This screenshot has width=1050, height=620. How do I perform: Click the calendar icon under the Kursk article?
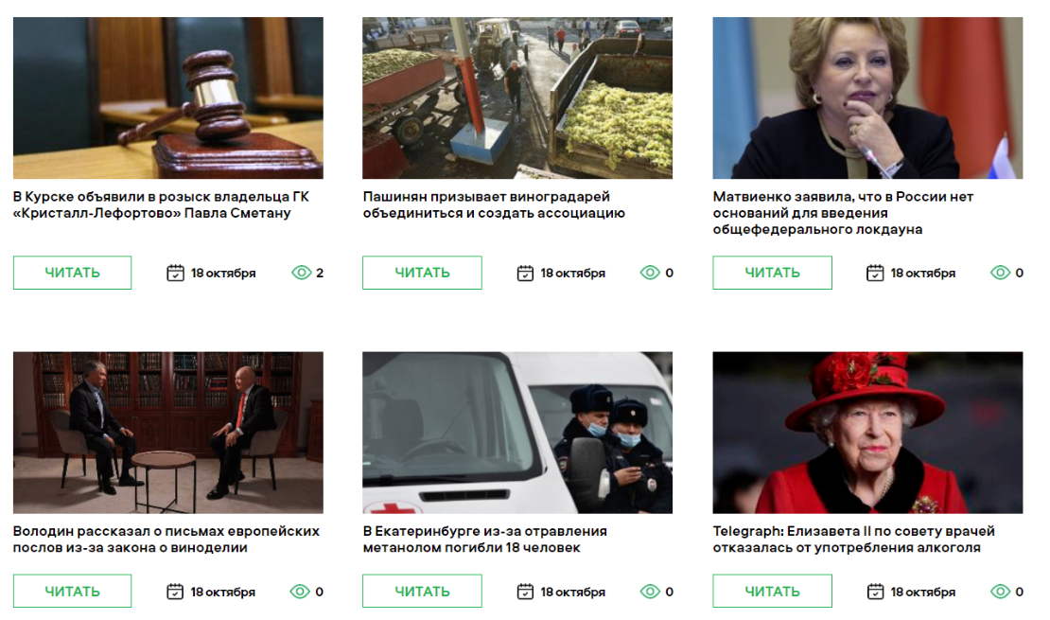click(x=175, y=273)
